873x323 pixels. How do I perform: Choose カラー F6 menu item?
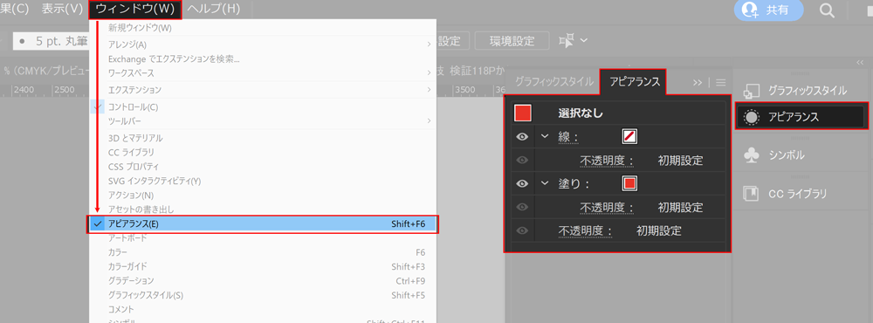coord(262,252)
